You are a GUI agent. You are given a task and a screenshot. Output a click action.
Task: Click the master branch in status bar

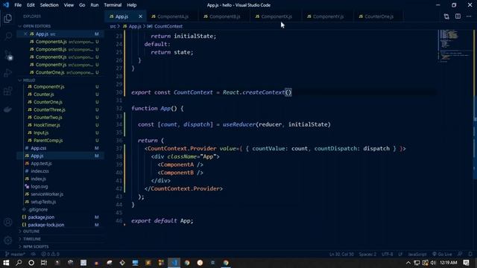coord(15,254)
